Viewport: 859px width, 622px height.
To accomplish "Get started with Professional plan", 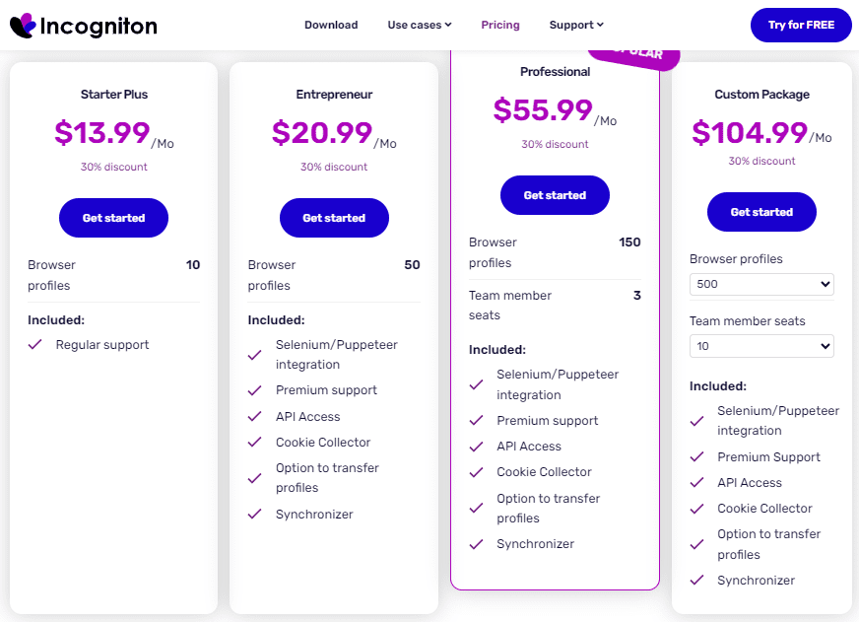I will [x=555, y=195].
